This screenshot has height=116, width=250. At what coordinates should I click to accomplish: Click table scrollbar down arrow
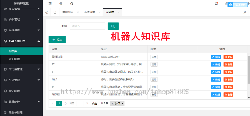point(249,98)
